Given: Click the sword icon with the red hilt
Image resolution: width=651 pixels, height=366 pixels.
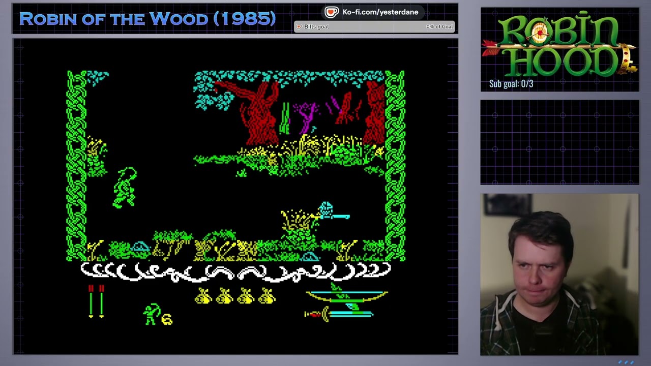Looking at the screenshot, I should [339, 314].
